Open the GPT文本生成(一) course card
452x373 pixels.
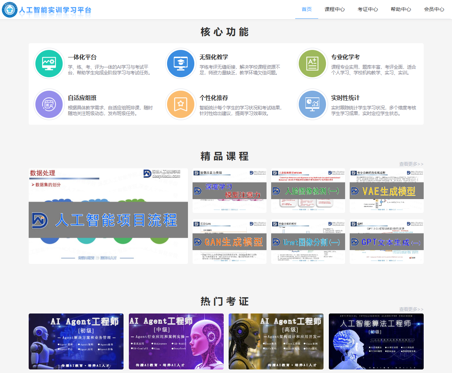pos(387,242)
